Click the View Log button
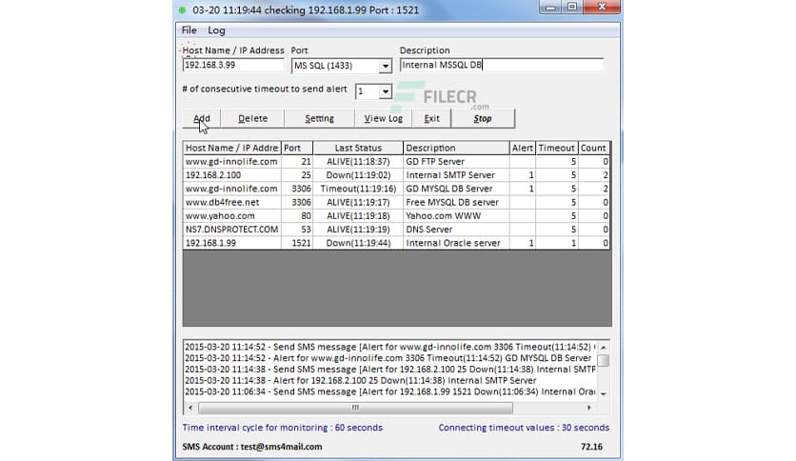 384,118
